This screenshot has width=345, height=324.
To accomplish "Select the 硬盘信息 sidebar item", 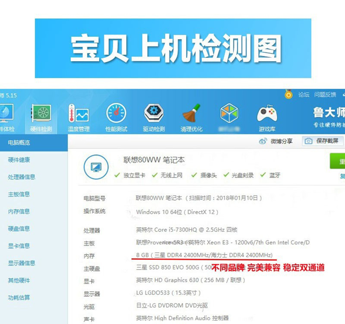I will coord(19,228).
